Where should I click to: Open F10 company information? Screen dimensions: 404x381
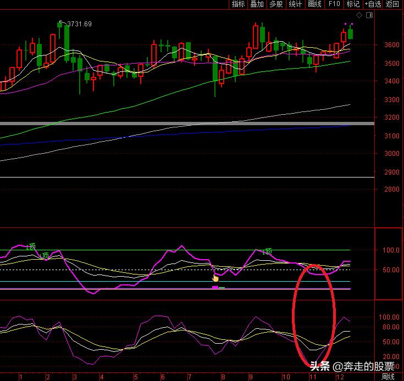click(334, 4)
